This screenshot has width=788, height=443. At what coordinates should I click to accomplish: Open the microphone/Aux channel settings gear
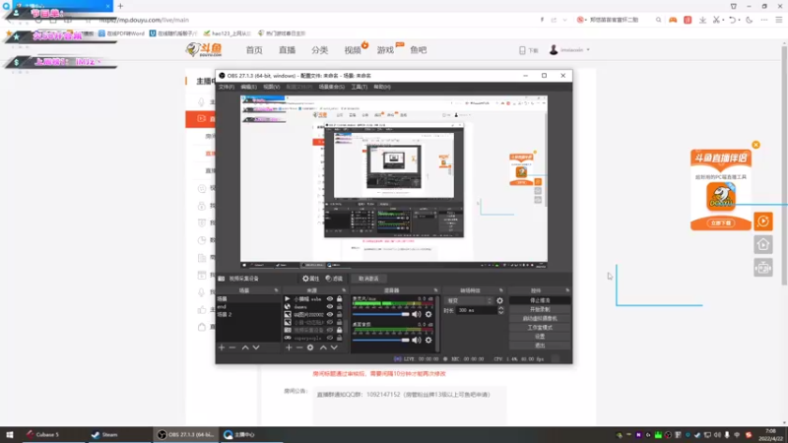point(428,314)
